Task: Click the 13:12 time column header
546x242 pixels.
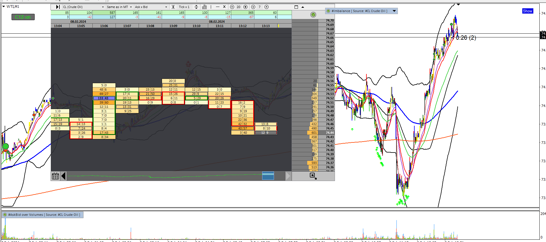Action: (243, 26)
